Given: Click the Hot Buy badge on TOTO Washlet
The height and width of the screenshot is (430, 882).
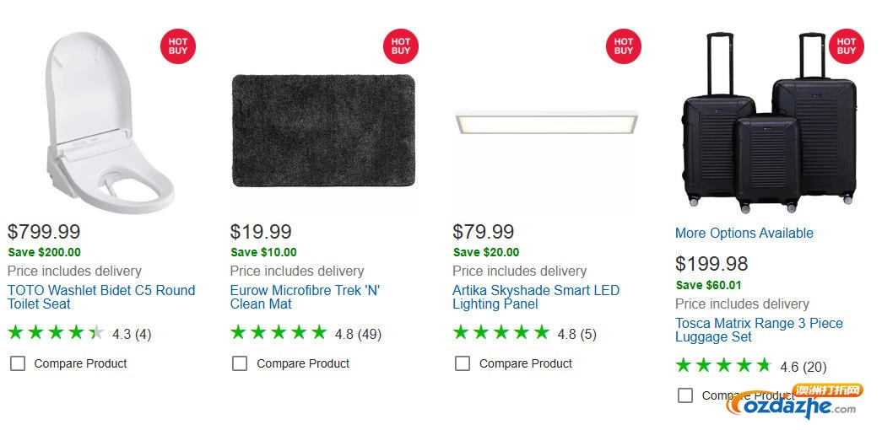Looking at the screenshot, I should coord(178,46).
